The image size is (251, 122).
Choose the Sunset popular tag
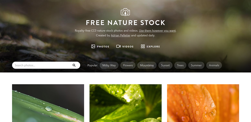pyautogui.click(x=165, y=65)
